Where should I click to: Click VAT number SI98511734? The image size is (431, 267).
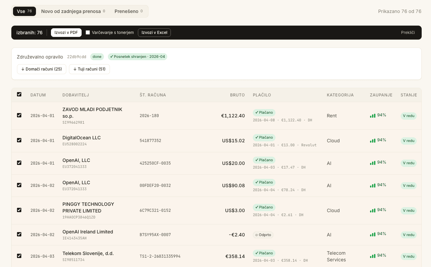pos(73,260)
